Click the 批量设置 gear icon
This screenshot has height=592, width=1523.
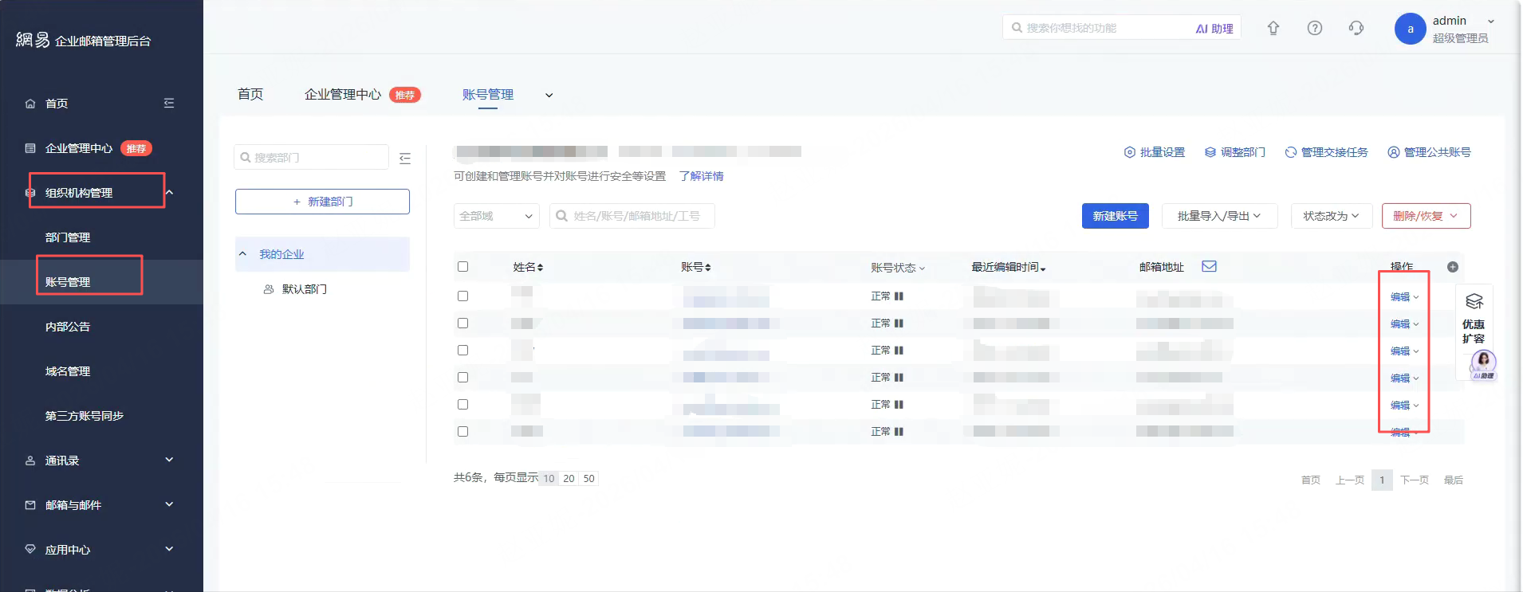click(1129, 152)
